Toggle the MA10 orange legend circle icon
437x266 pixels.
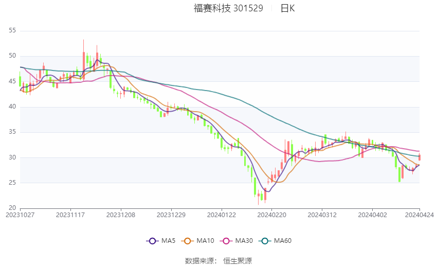tap(187, 241)
